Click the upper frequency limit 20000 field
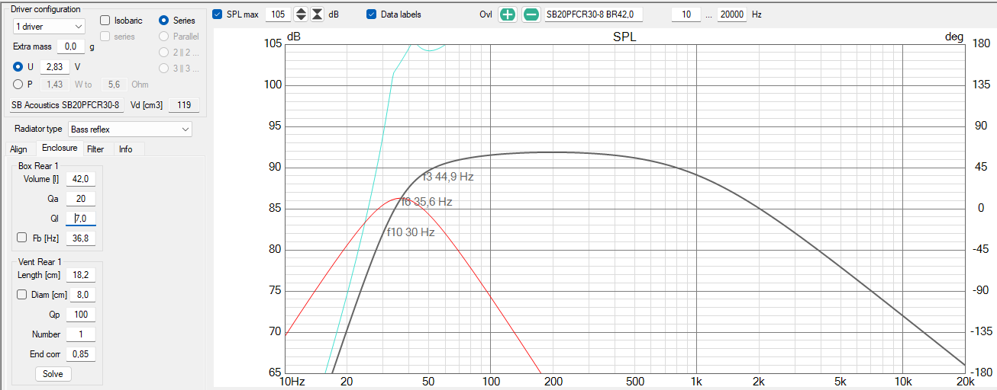The image size is (997, 390). [x=732, y=14]
